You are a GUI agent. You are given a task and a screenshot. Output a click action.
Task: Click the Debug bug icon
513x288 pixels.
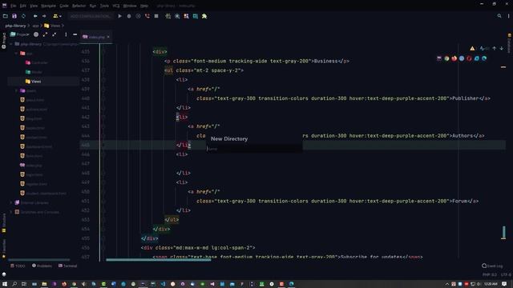click(129, 16)
